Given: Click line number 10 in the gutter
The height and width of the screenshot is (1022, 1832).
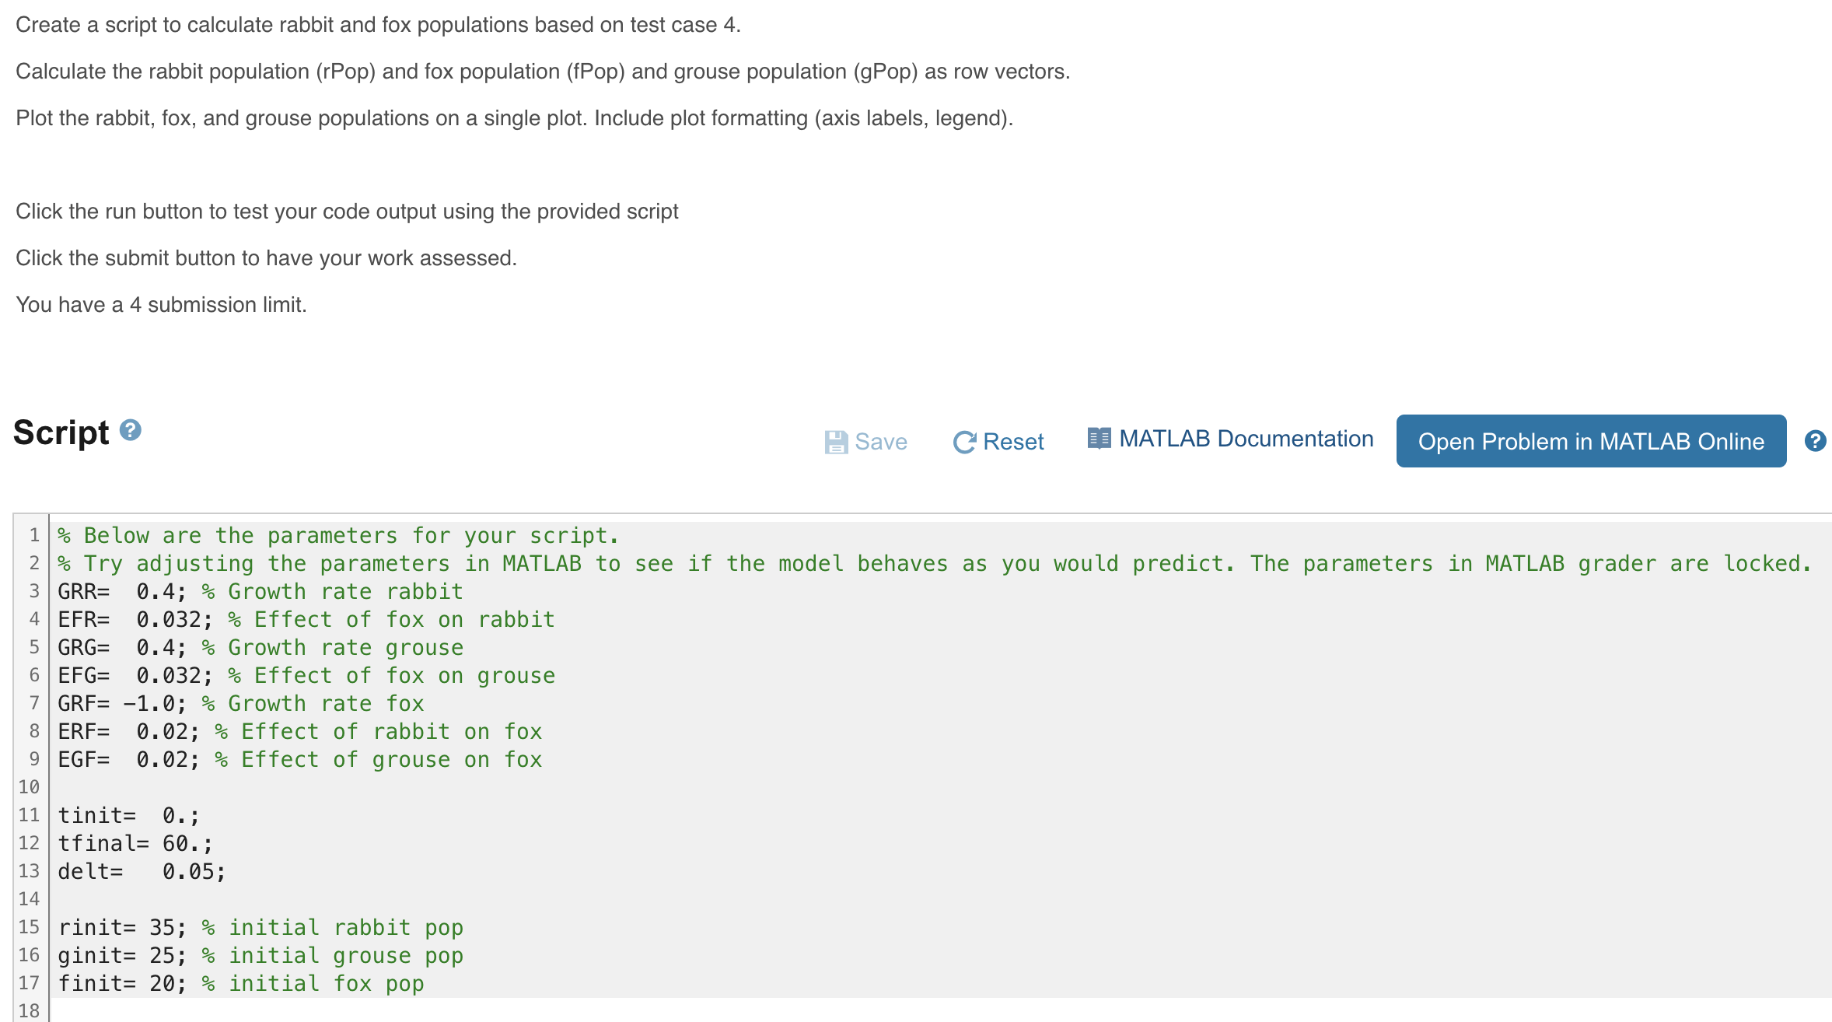Looking at the screenshot, I should (30, 787).
